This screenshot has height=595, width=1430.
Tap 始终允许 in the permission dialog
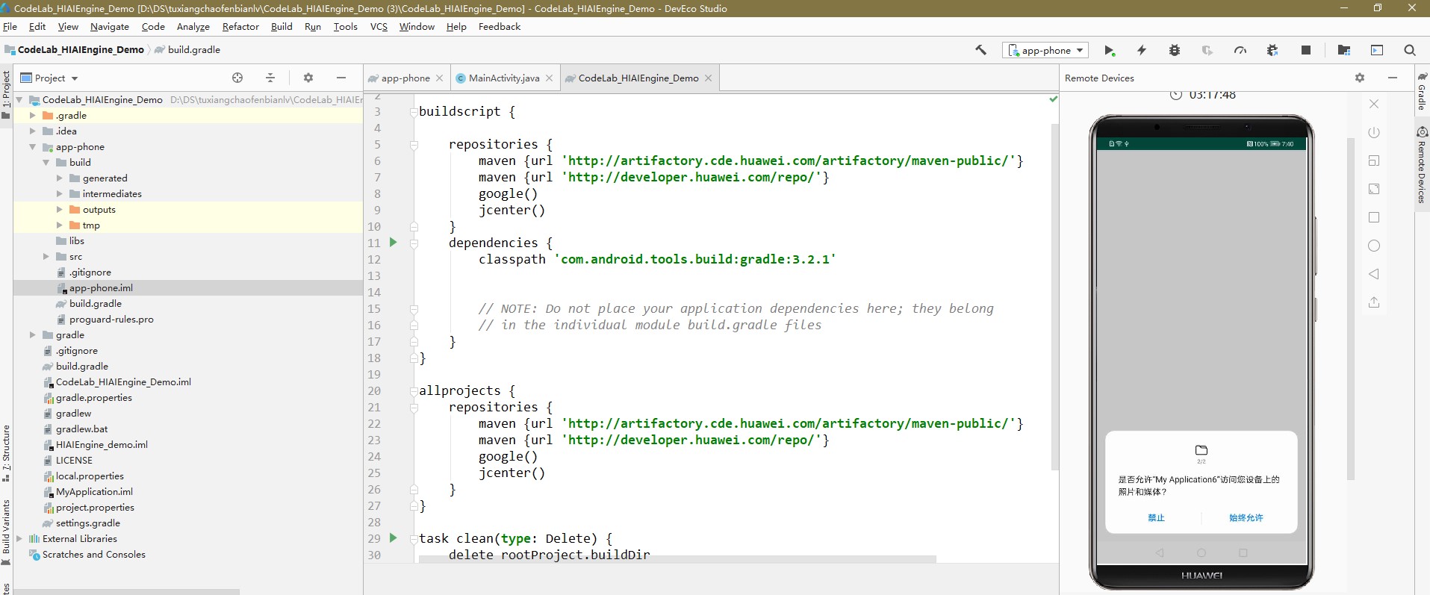[1246, 517]
